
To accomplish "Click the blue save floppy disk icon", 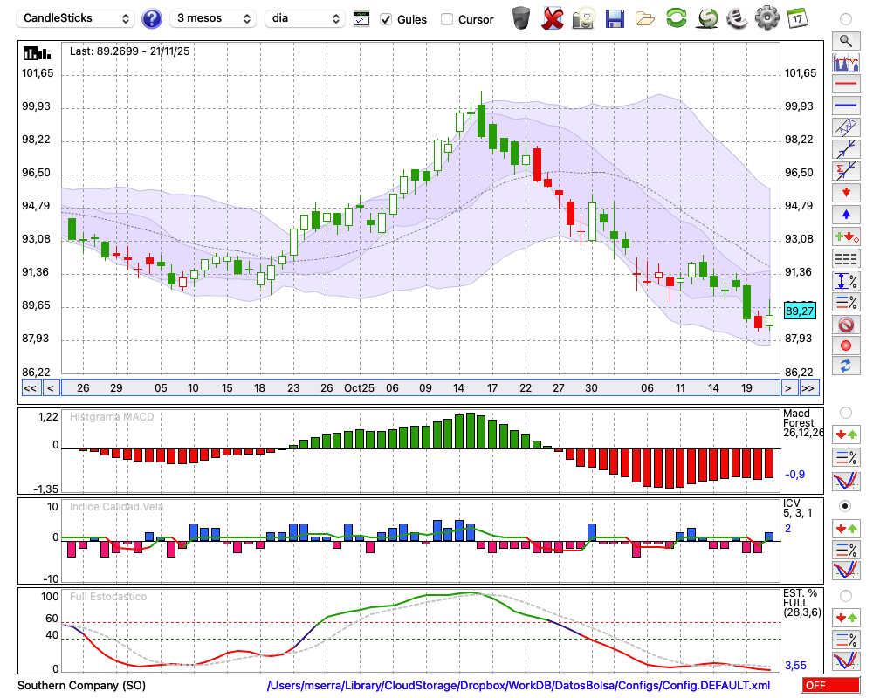I will [615, 18].
